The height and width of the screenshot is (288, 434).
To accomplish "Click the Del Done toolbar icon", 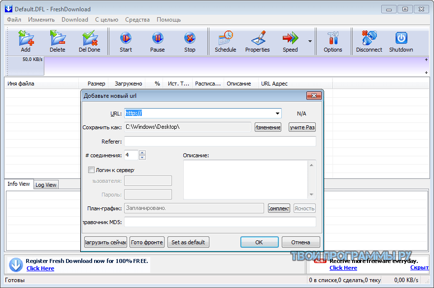I will point(89,41).
